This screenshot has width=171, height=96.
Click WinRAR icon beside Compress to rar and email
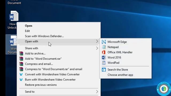point(21,69)
